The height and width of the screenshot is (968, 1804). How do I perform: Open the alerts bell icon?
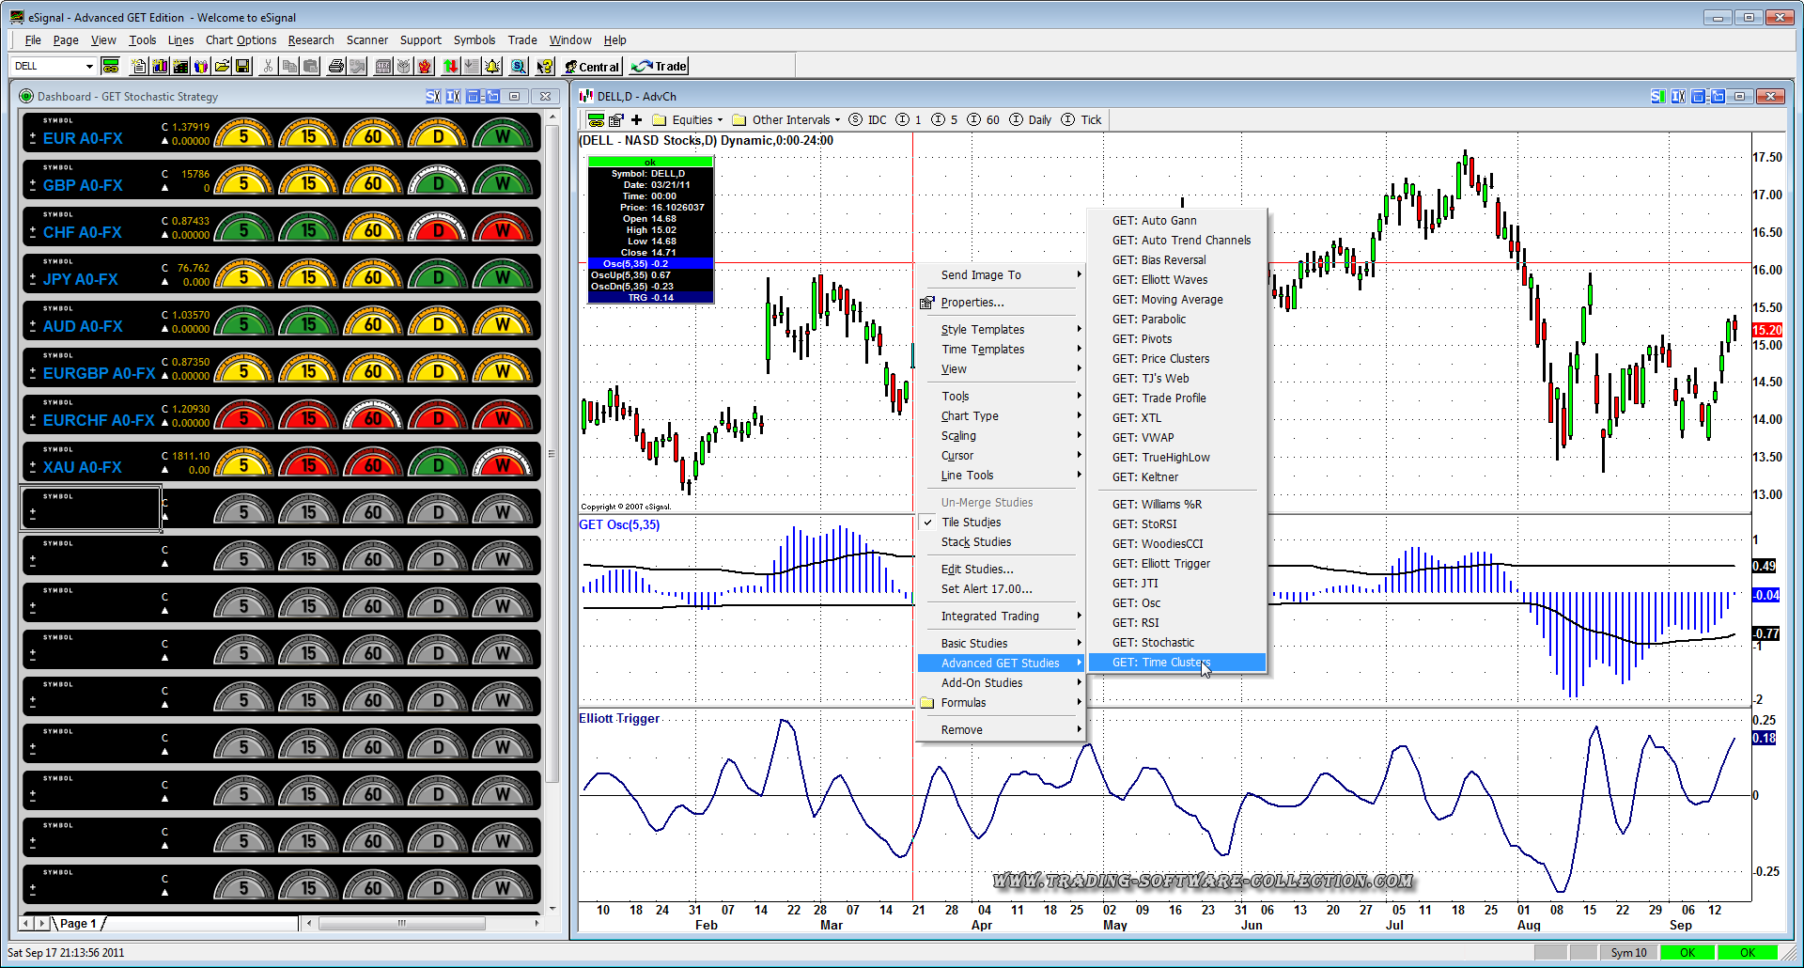[x=492, y=67]
